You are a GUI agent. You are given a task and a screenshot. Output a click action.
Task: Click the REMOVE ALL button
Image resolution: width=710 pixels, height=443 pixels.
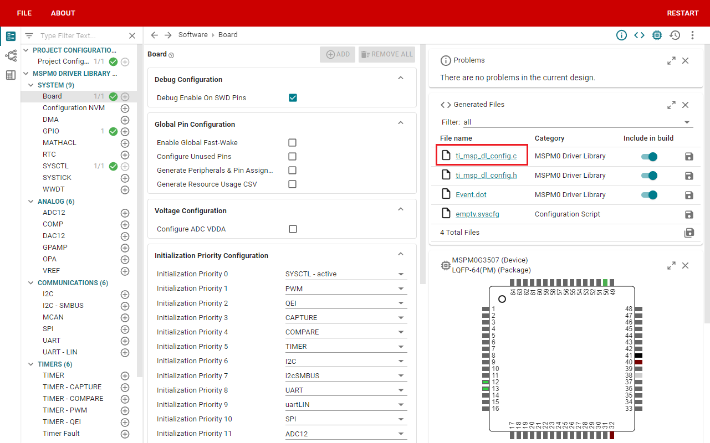point(387,54)
